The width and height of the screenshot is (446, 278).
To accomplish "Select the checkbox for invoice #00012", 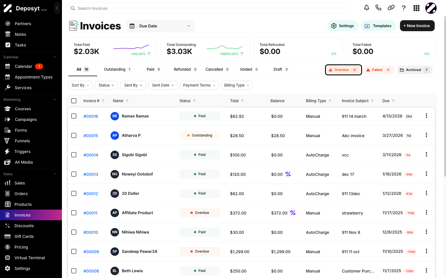I will click(74, 193).
